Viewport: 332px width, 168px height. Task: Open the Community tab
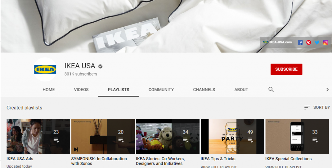click(161, 90)
